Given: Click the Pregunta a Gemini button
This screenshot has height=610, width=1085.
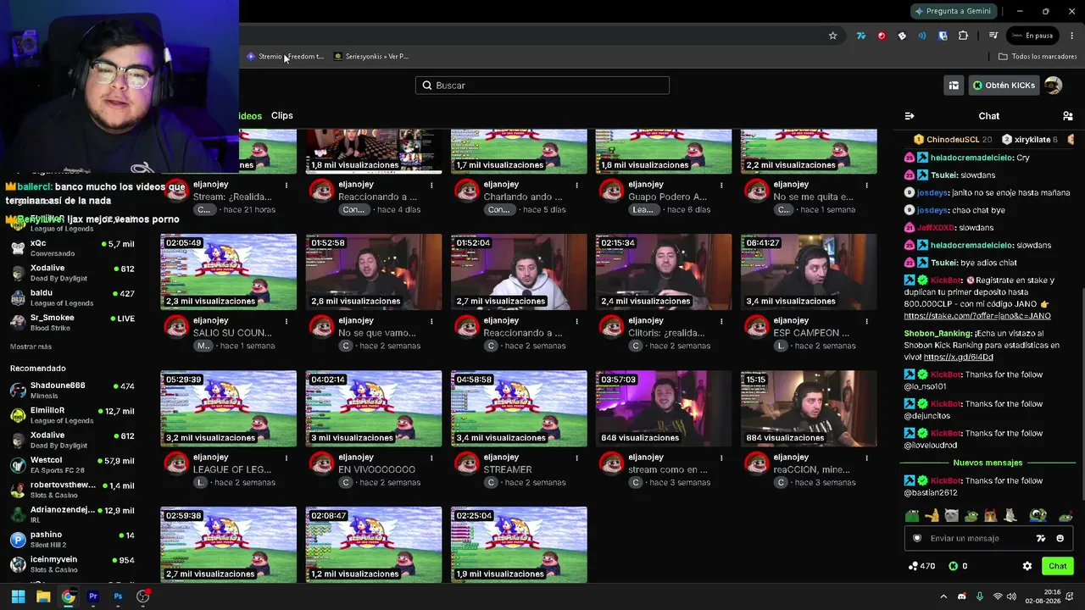Looking at the screenshot, I should pyautogui.click(x=952, y=11).
